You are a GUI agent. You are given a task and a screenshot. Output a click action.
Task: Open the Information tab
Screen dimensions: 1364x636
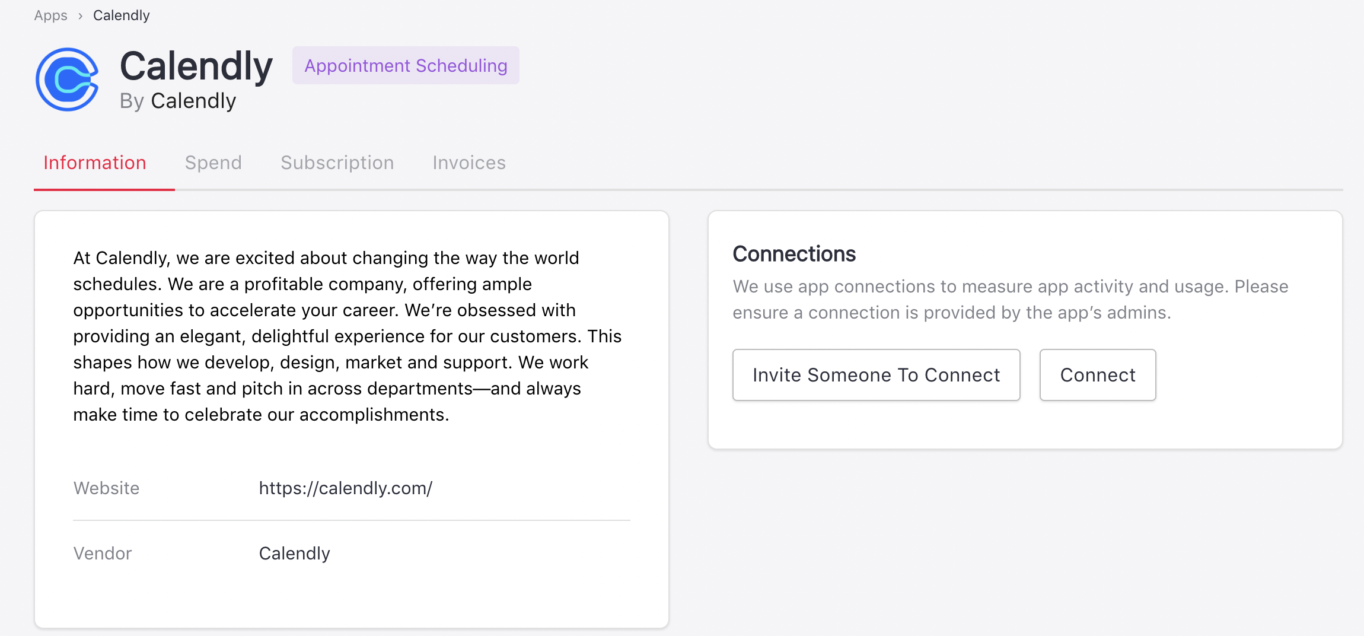click(x=95, y=163)
